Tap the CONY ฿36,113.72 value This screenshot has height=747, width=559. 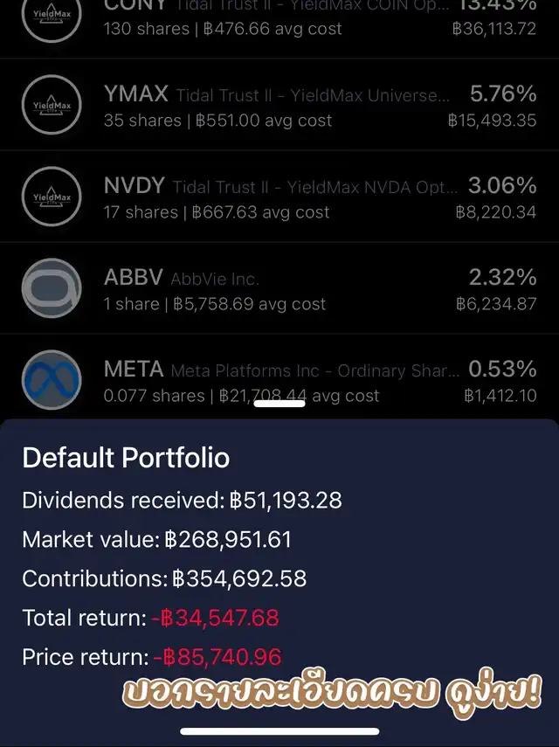493,29
